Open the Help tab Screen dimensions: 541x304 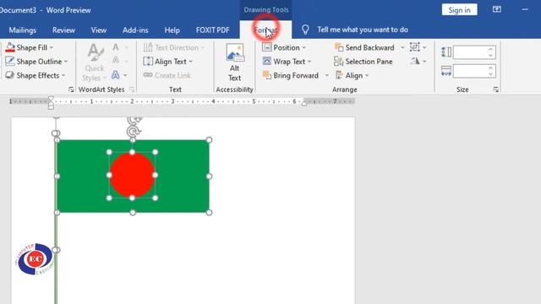point(172,30)
